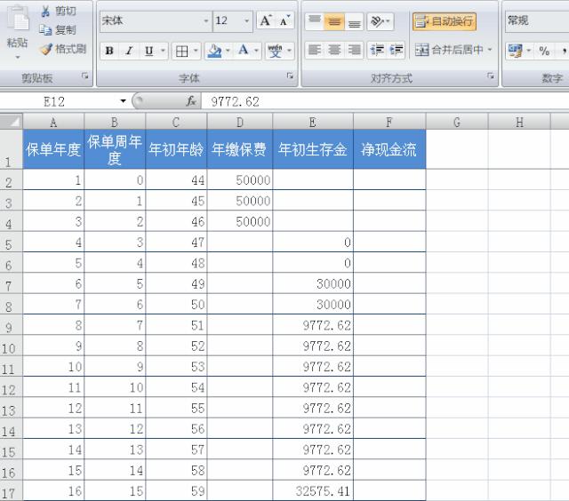
Task: Toggle Bold formatting
Action: [109, 51]
